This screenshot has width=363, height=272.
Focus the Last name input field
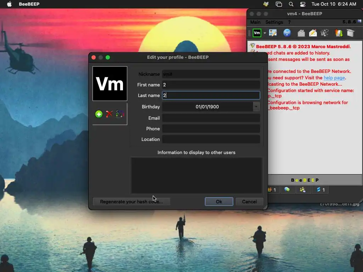[x=211, y=95]
